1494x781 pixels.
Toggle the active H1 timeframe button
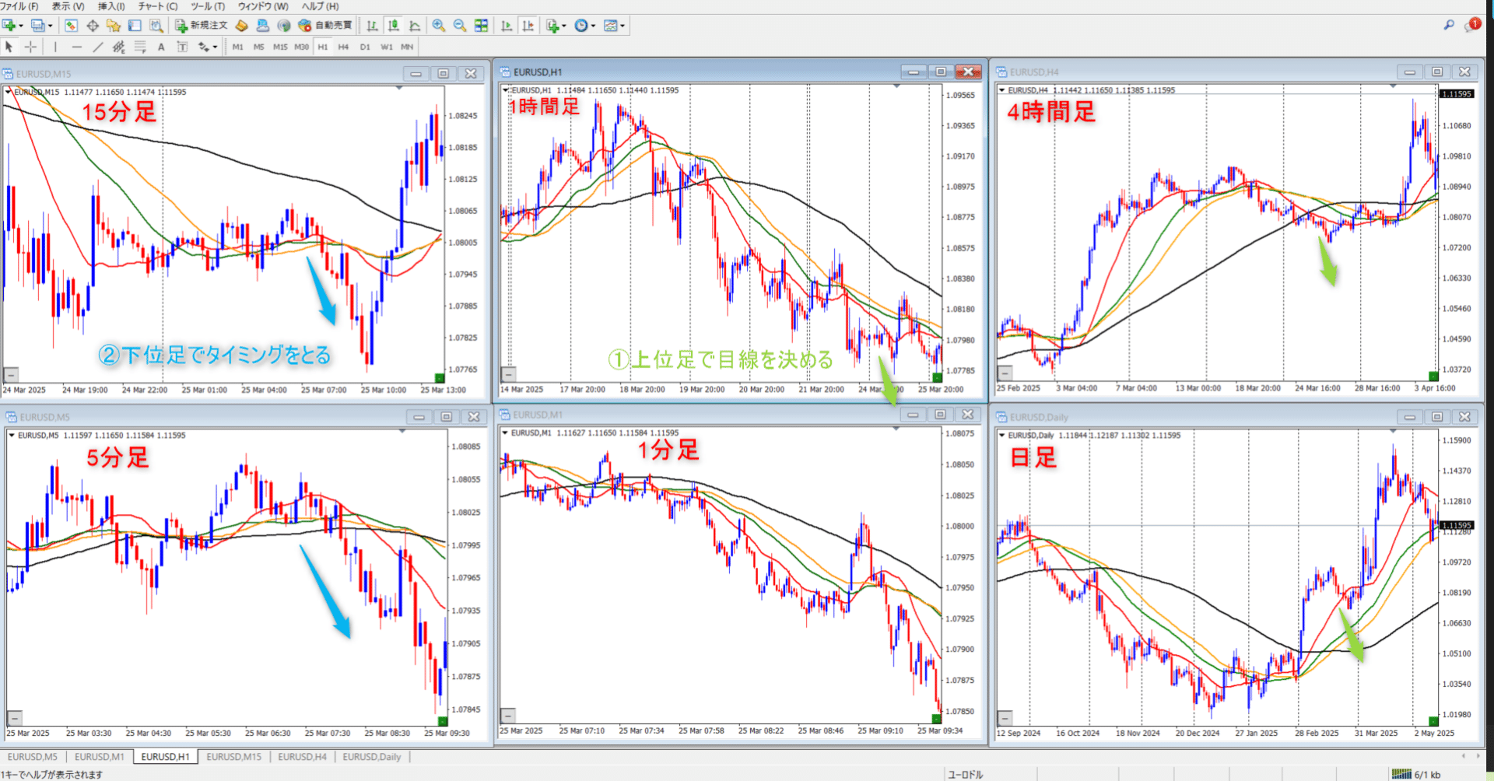coord(323,47)
